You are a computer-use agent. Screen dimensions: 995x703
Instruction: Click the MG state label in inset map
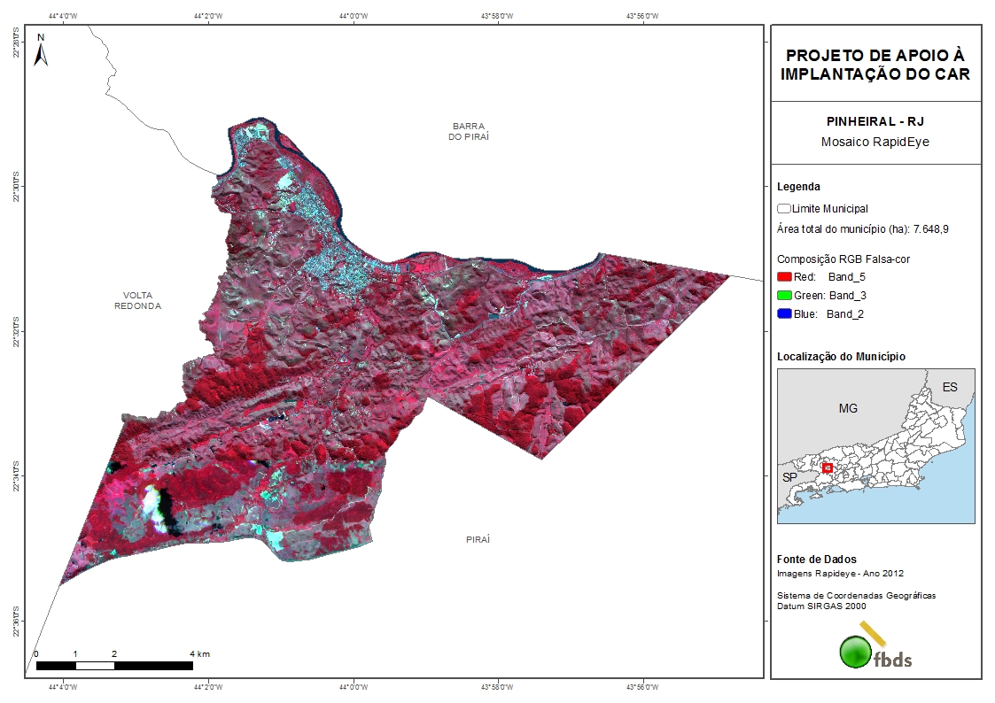coord(848,408)
